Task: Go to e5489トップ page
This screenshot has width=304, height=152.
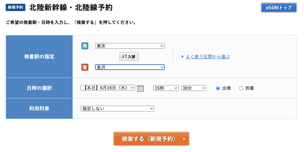Action: coord(279,8)
